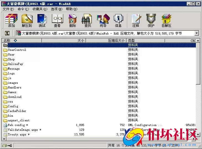Click the ValidateImage.aspx file icon
The height and width of the screenshot is (149, 202).
(x=5, y=130)
